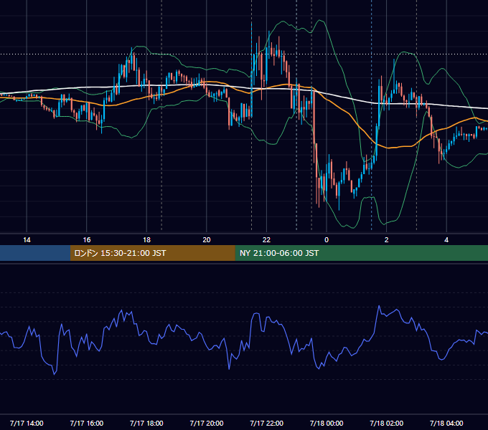Click the hour label 18 on the upper axis
488x430 pixels.
coord(146,240)
